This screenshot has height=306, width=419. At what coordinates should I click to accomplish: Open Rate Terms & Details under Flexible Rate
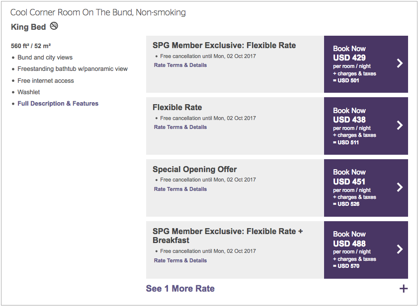point(180,127)
